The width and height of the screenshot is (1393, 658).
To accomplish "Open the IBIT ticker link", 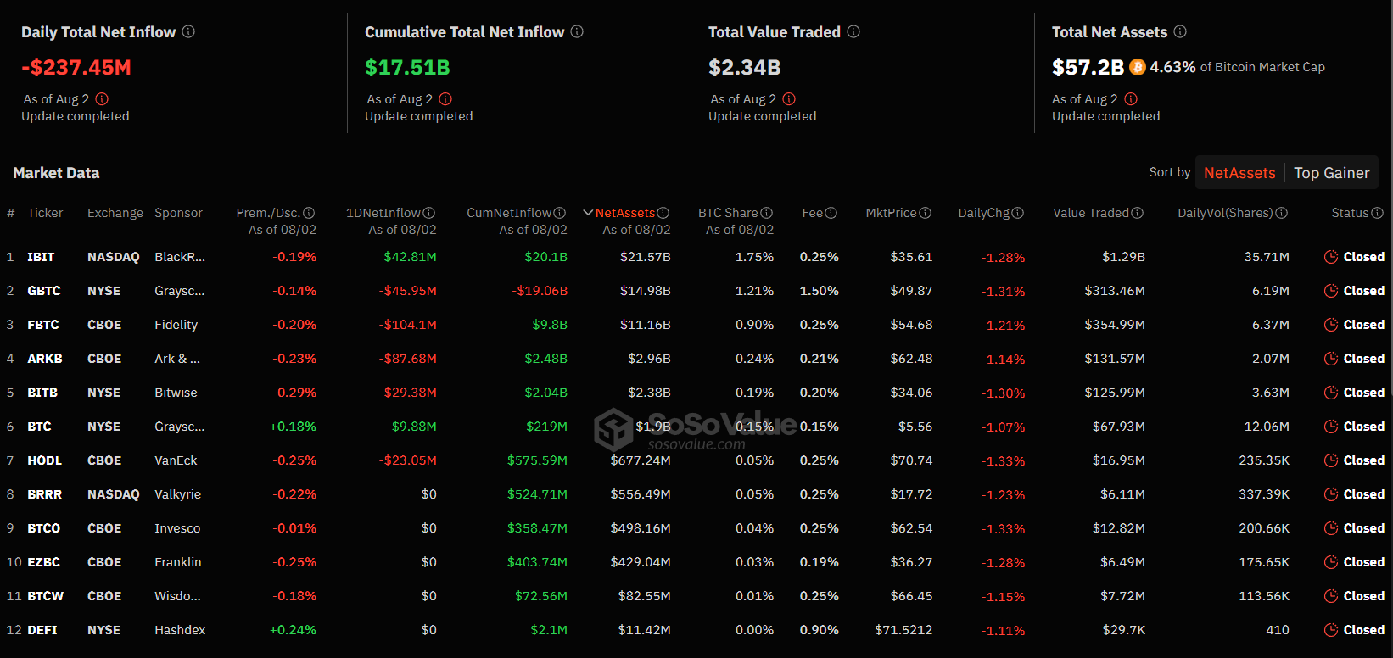I will click(41, 257).
